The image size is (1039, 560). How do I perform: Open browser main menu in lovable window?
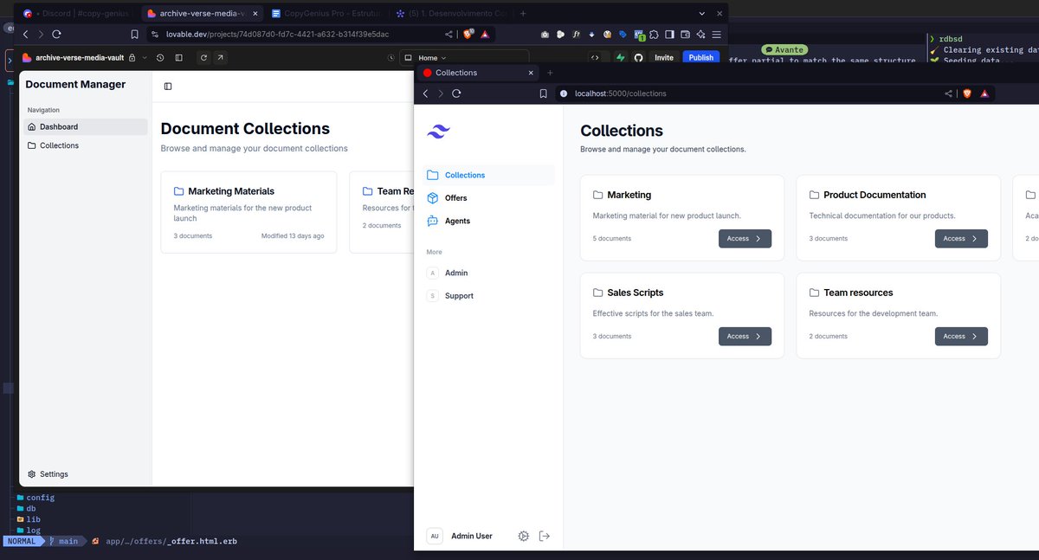716,34
